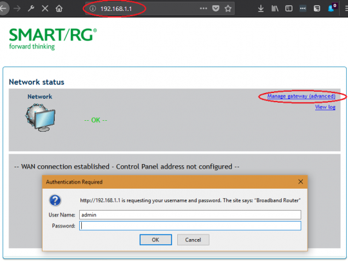
Task: Focus the Password input field
Action: 190,225
